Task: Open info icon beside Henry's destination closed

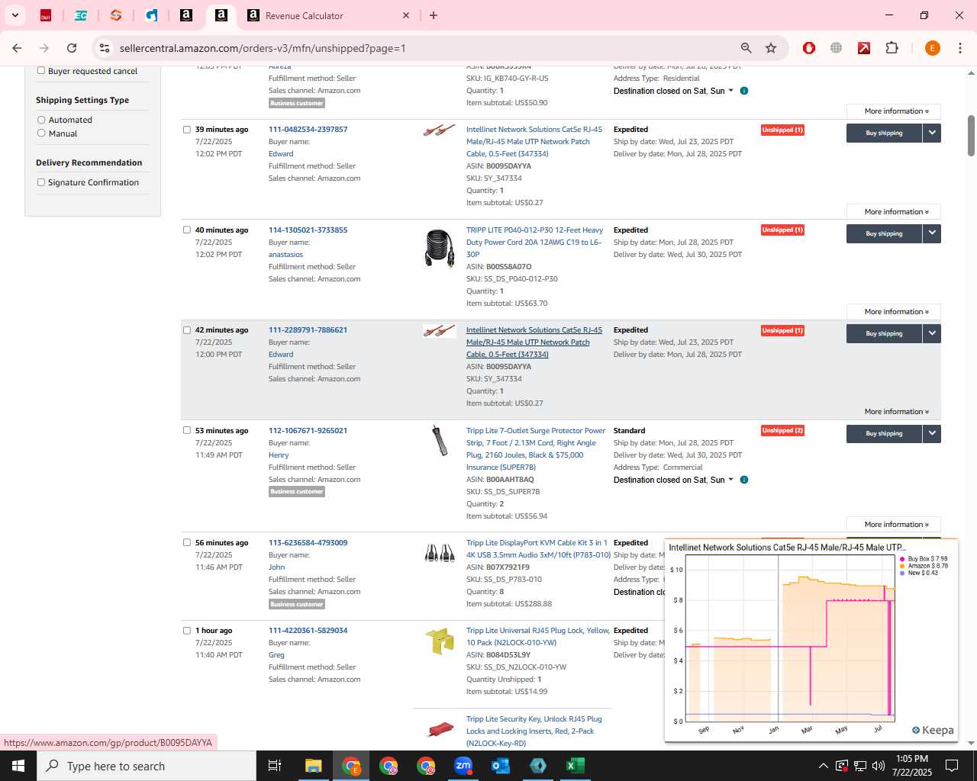Action: (x=744, y=480)
